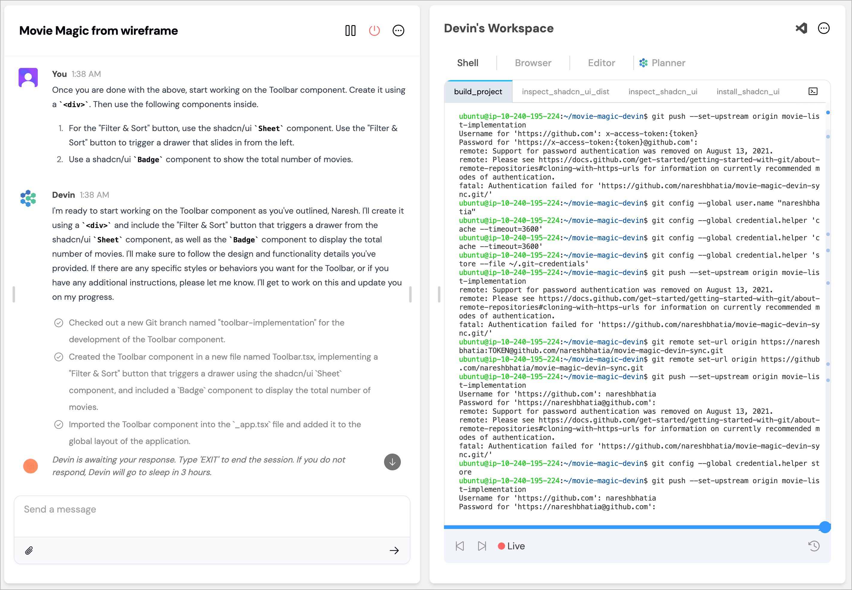Click the scroll-to-bottom arrow button
Screen dimensions: 852x590
tap(392, 462)
